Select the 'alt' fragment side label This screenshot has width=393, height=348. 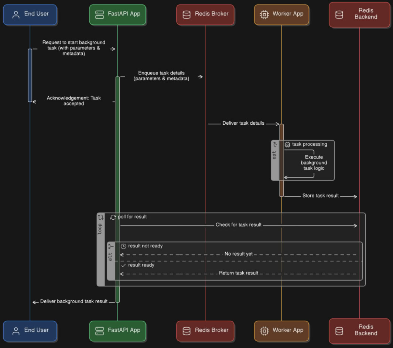click(110, 257)
